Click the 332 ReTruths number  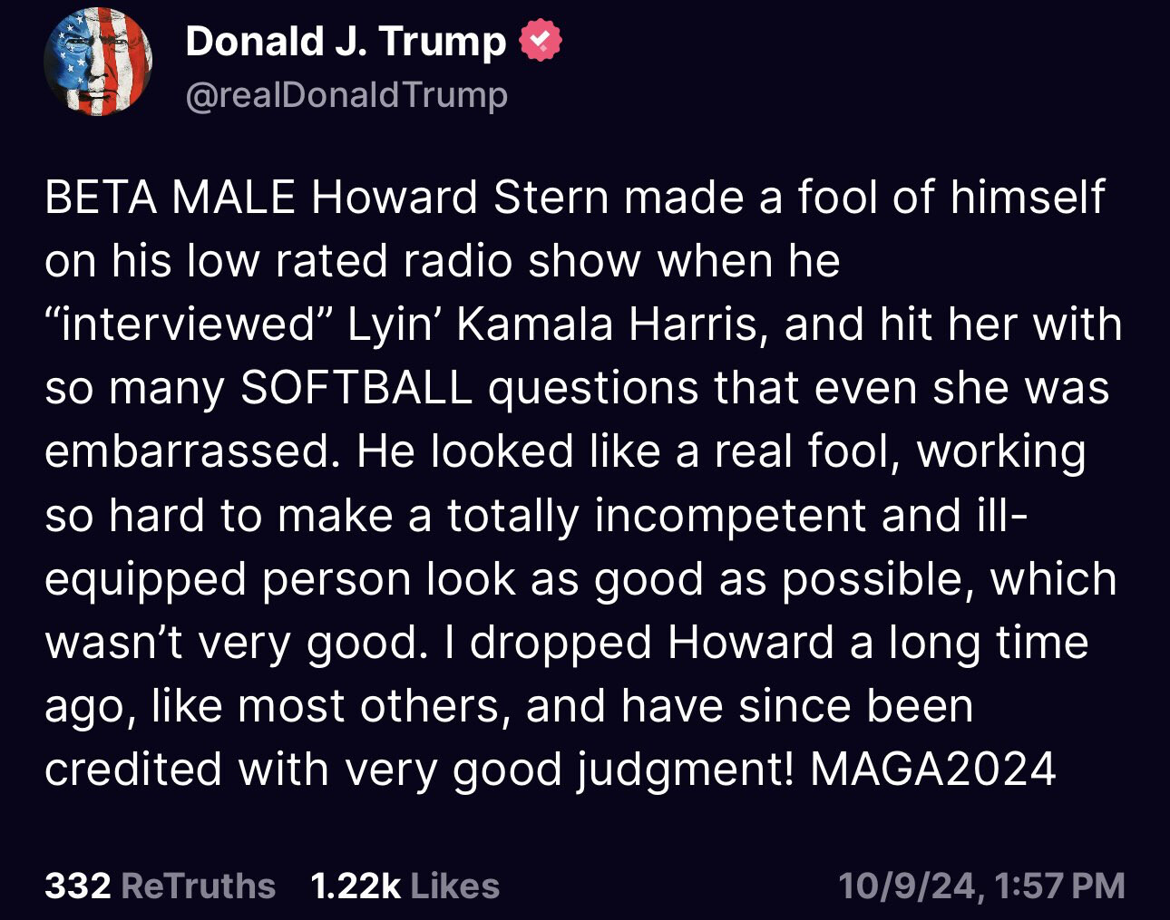point(78,886)
